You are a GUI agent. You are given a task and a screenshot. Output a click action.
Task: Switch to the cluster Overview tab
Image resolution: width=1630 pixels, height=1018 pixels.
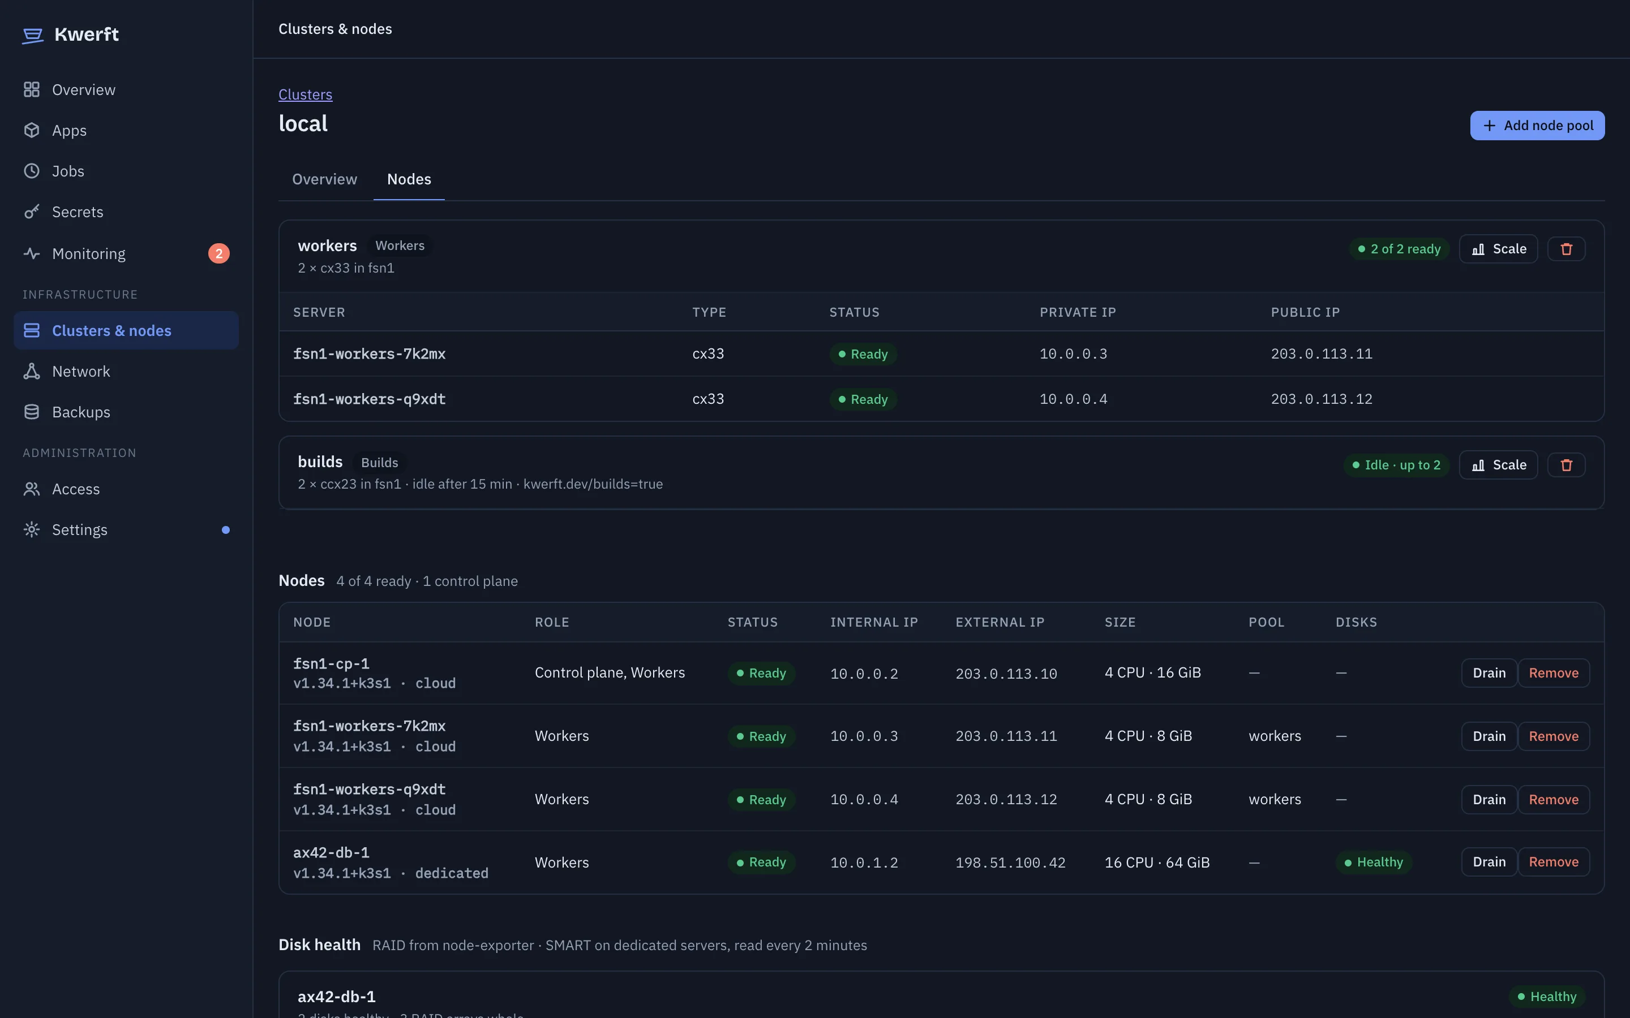[325, 179]
